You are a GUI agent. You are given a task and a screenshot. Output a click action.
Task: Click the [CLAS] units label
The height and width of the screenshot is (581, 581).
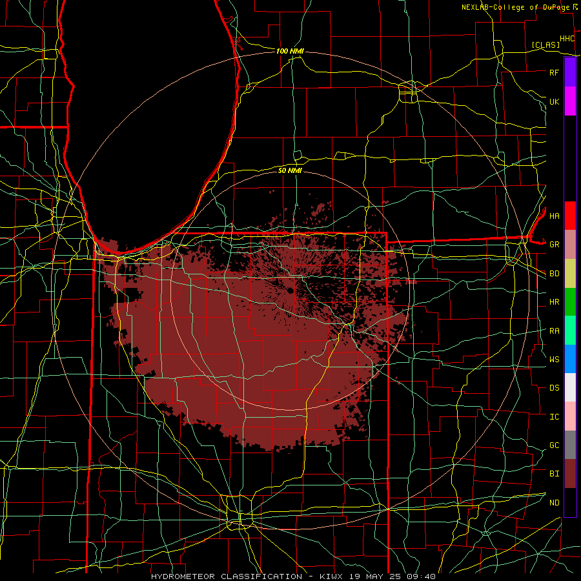pos(545,45)
